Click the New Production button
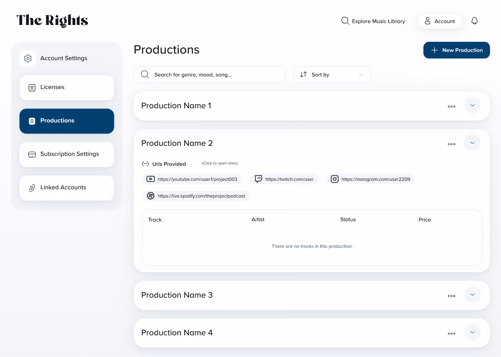The image size is (501, 357). (x=456, y=50)
